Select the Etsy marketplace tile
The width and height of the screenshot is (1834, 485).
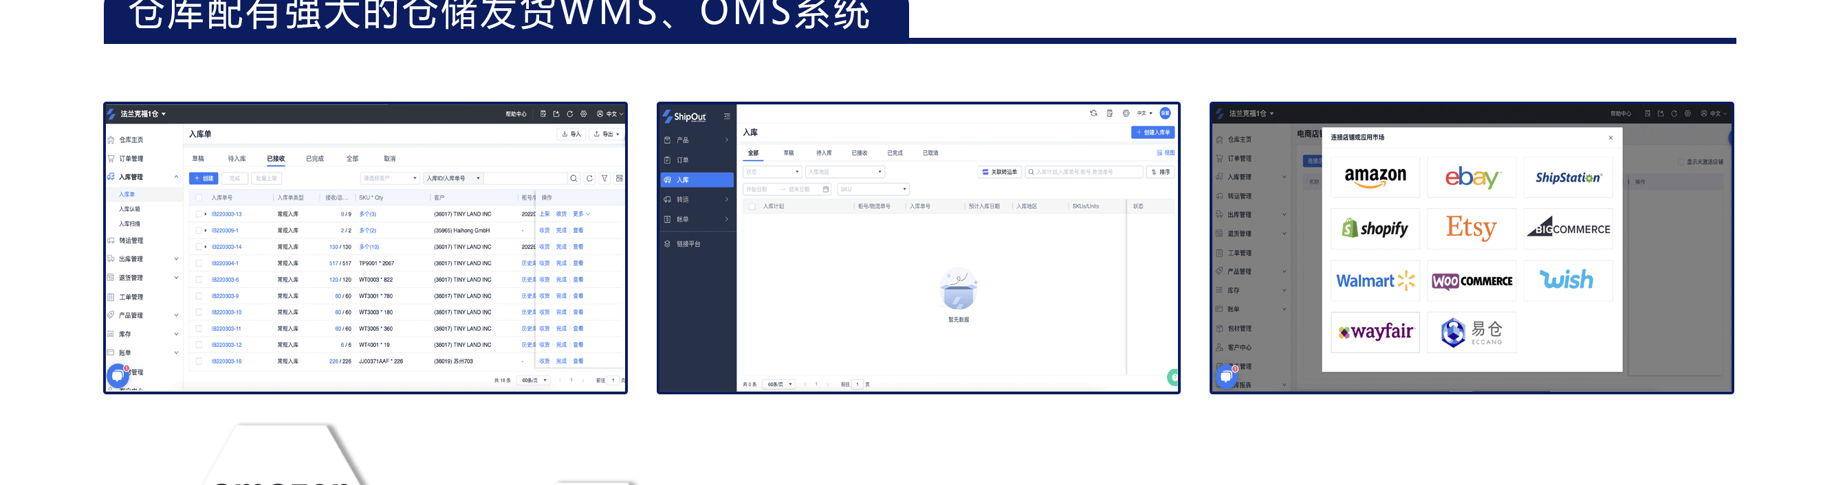(1472, 229)
